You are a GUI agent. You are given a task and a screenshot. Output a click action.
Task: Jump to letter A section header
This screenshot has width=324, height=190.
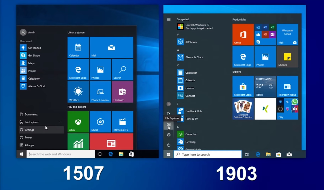[178, 50]
